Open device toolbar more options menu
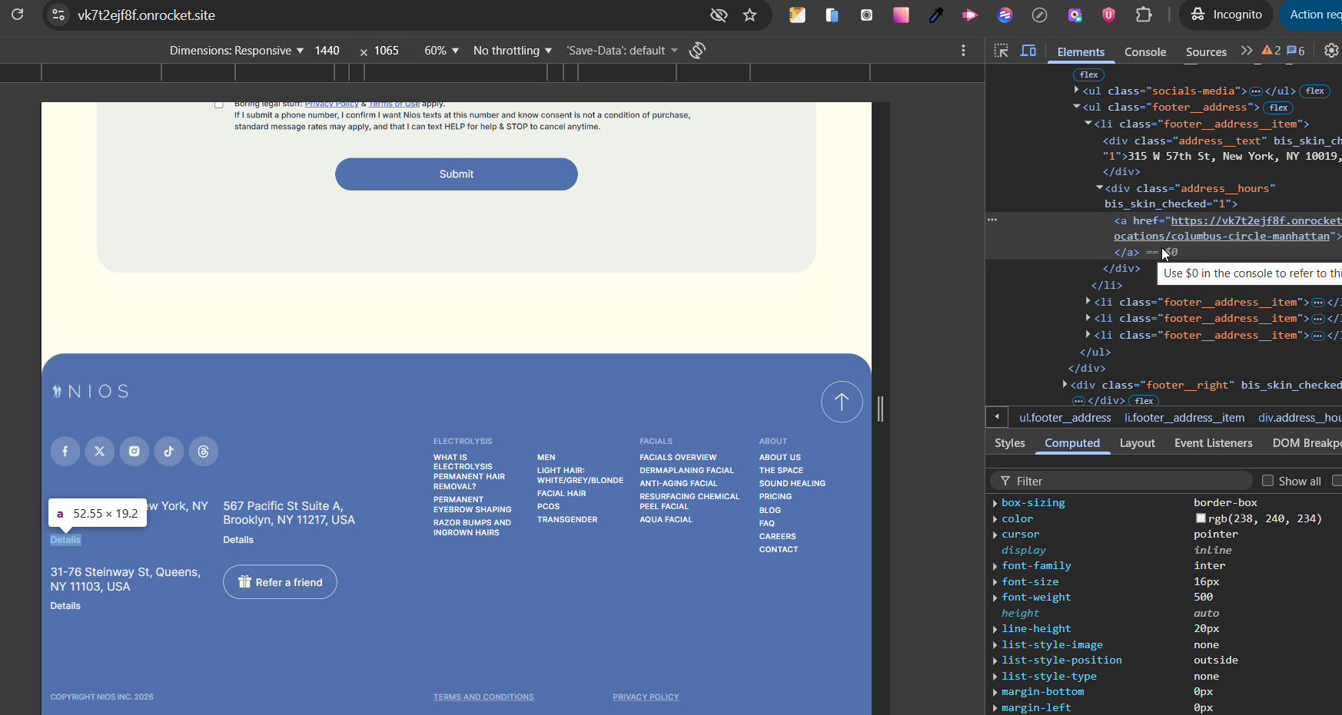1342x715 pixels. pos(963,51)
